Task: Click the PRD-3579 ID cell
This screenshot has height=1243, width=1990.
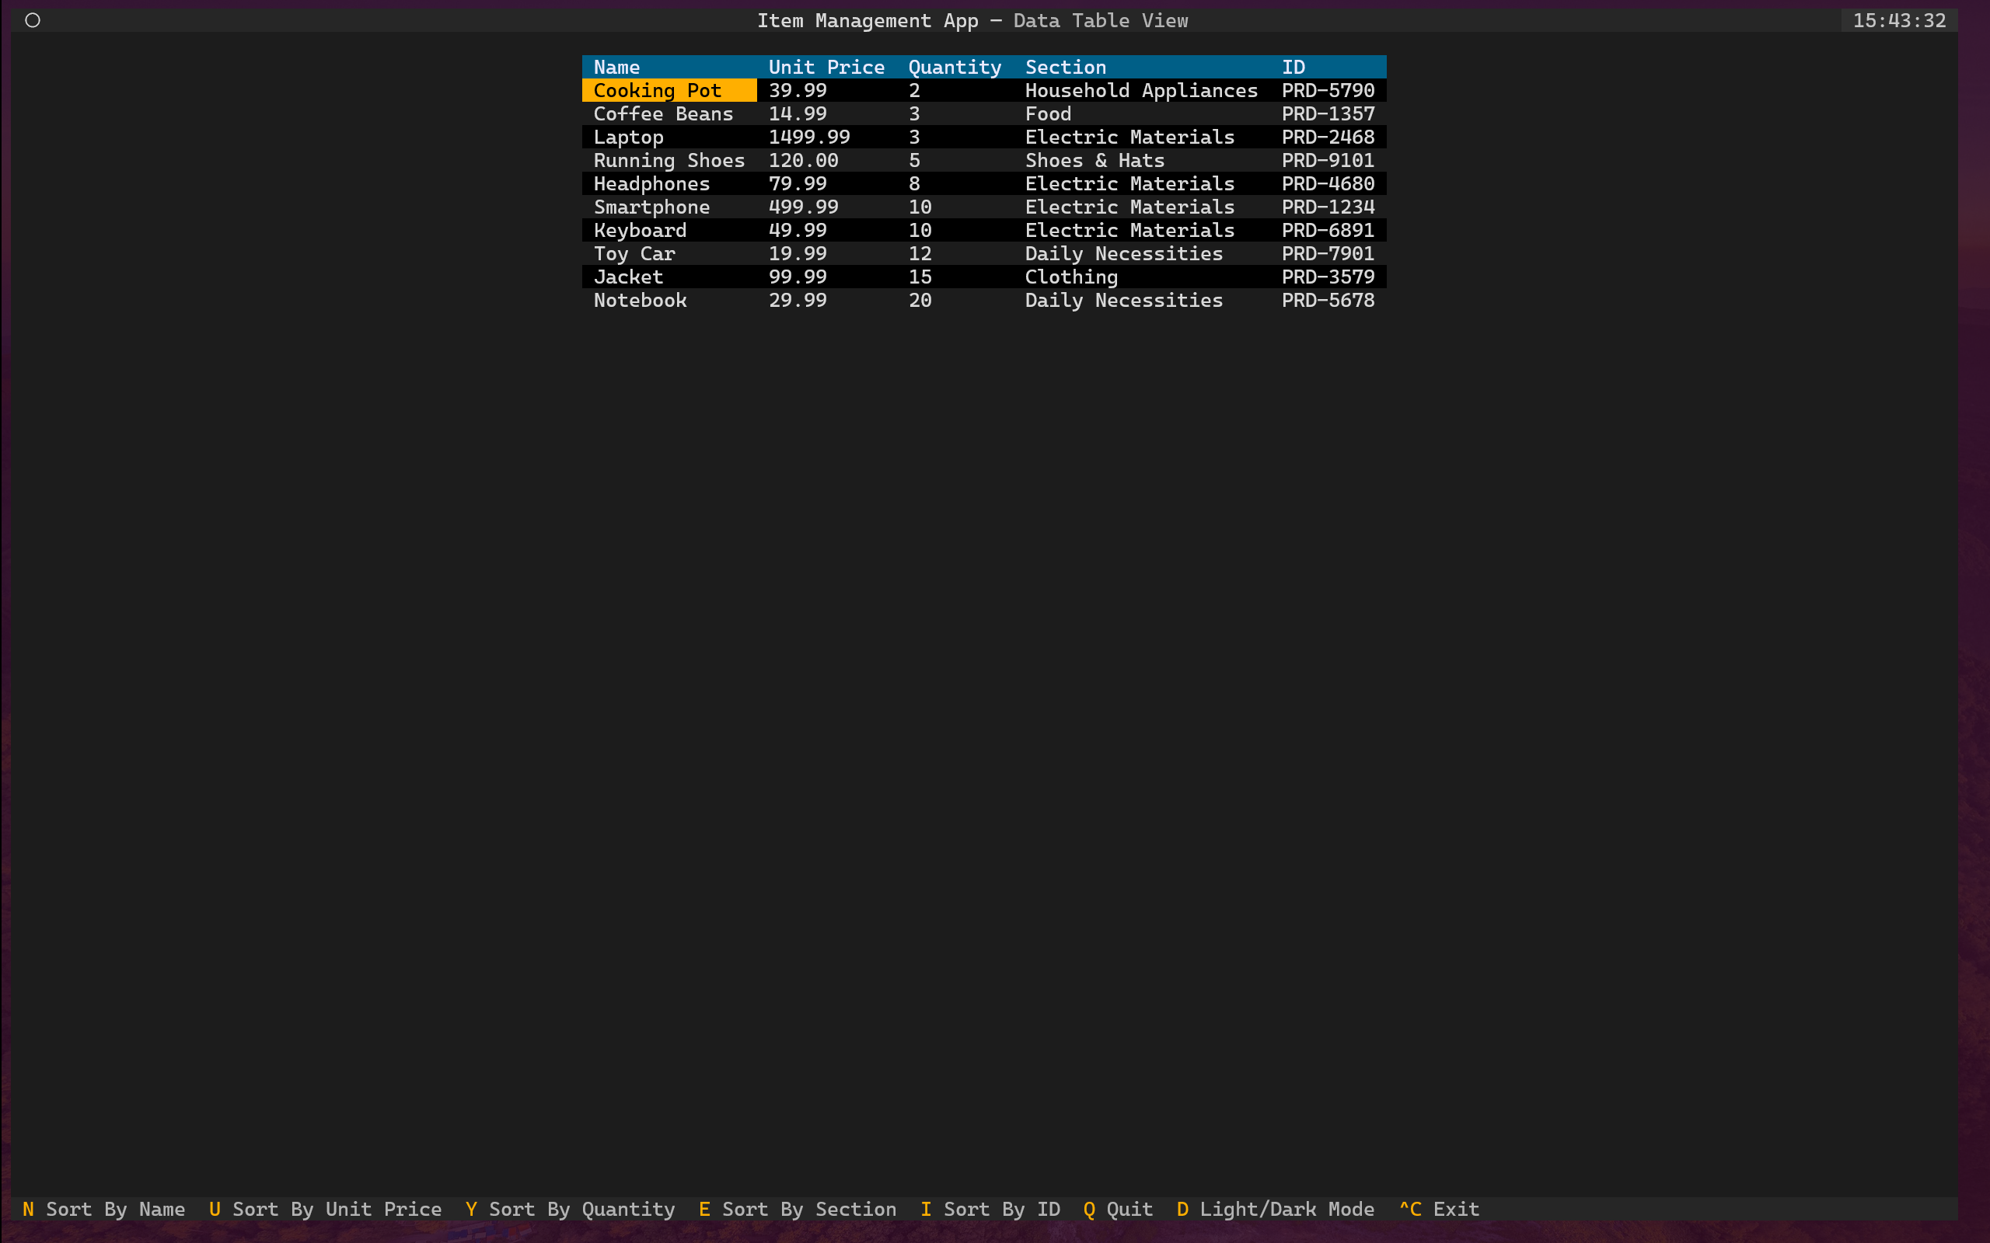Action: point(1328,277)
